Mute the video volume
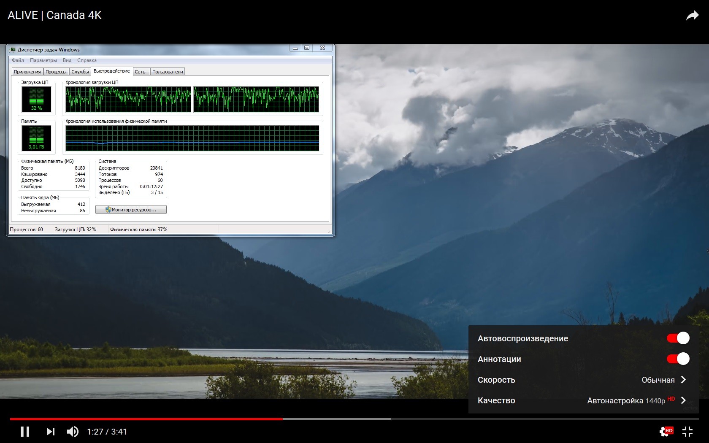709x443 pixels. (x=73, y=432)
